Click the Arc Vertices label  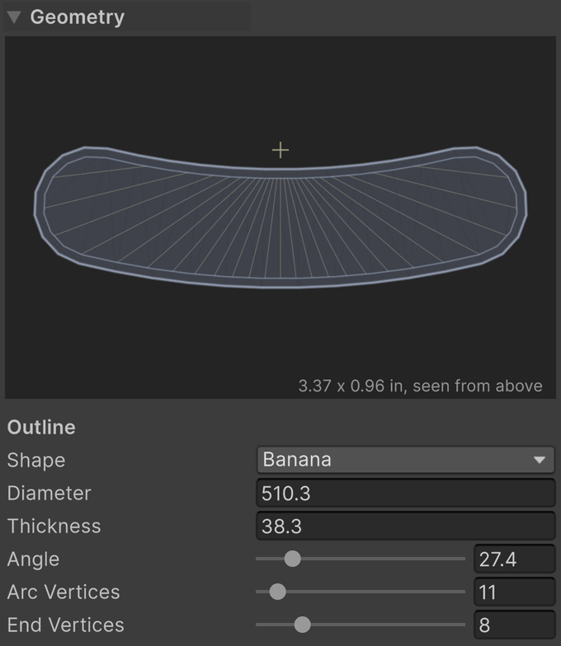coord(64,592)
